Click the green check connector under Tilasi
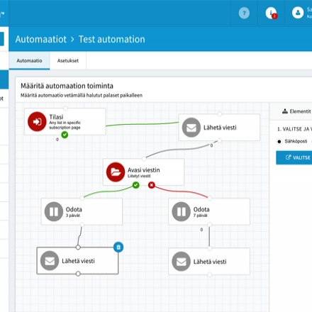The image size is (312, 312). click(x=65, y=135)
